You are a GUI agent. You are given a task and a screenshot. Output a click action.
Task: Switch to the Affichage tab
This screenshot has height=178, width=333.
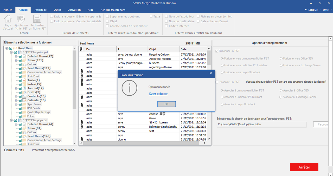(41, 10)
